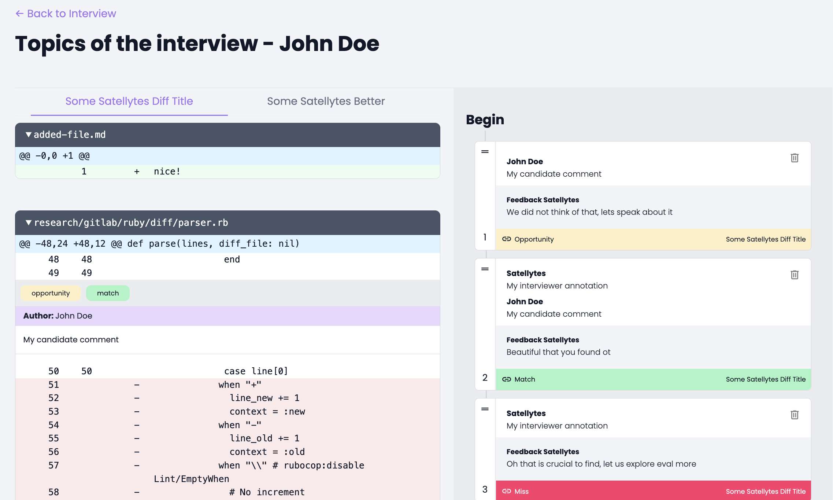Expand the added-file.md diff section
This screenshot has height=500, width=833.
tap(28, 135)
